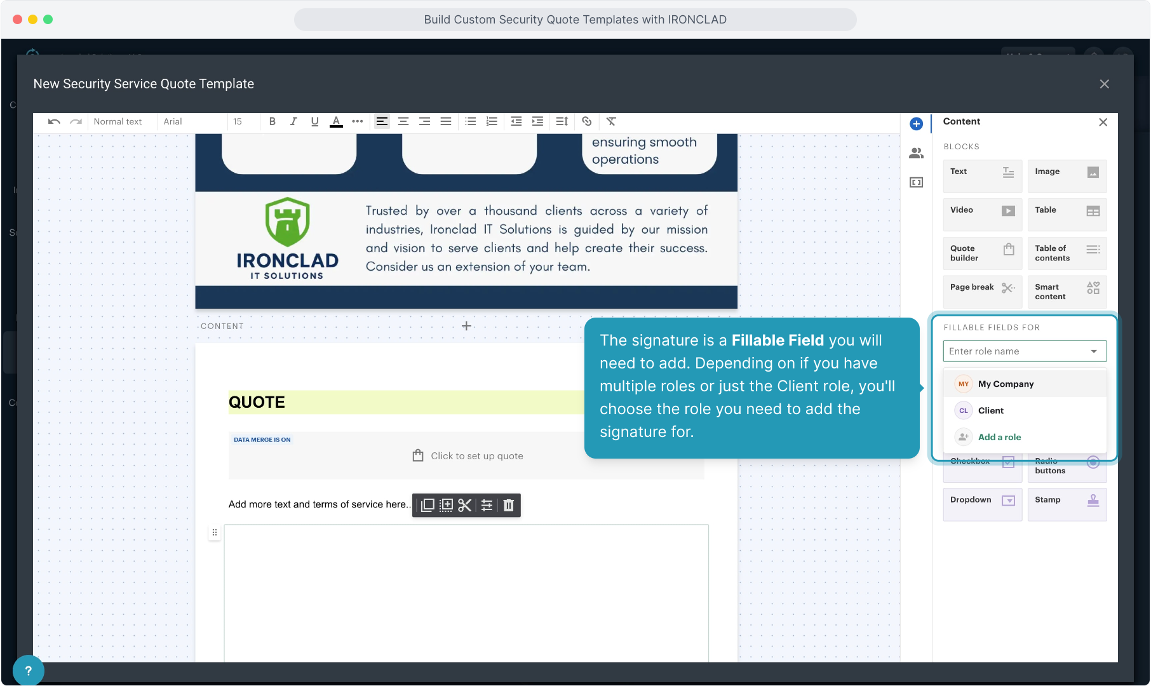Viewport: 1151px width, 686px height.
Task: Redo the last undone edit
Action: click(76, 121)
